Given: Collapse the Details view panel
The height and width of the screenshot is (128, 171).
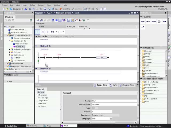Looking at the screenshot, I should (5, 75).
